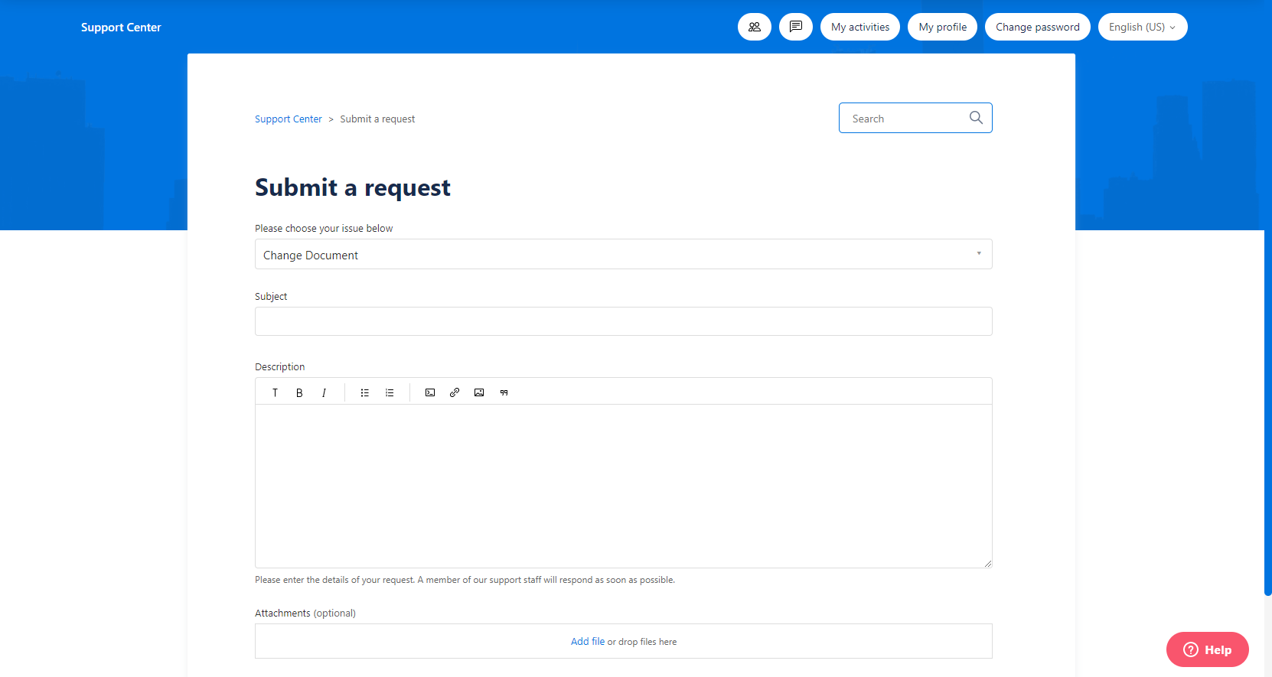Insert an image into the description
Viewport: 1272px width, 677px height.
click(x=479, y=392)
